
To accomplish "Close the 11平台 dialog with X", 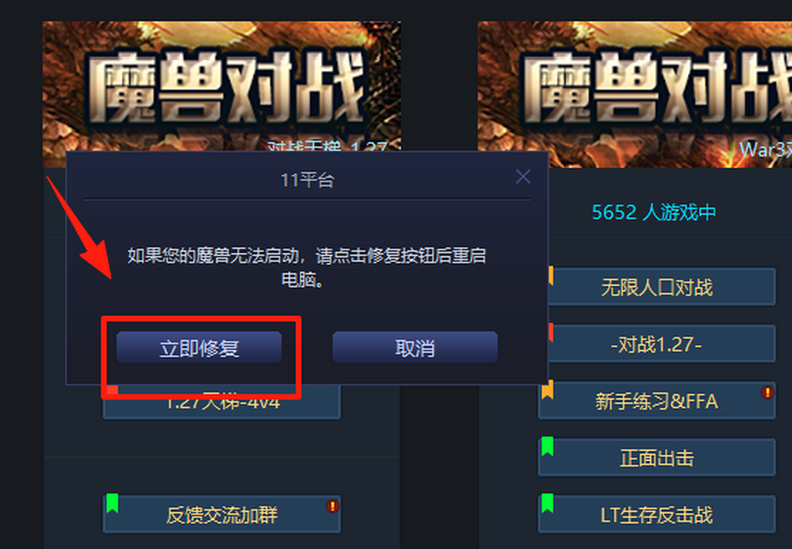I will point(523,176).
